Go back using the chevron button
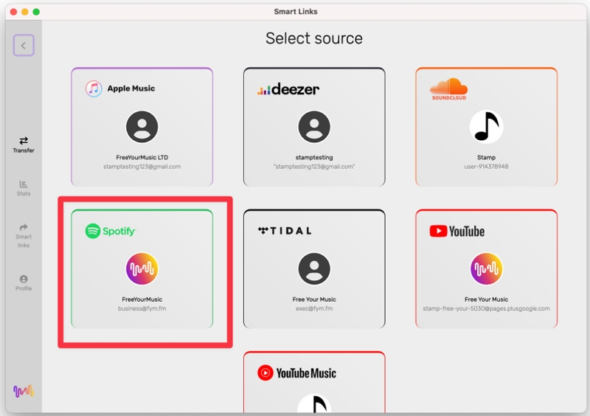Viewport: 590px width, 416px height. tap(24, 46)
